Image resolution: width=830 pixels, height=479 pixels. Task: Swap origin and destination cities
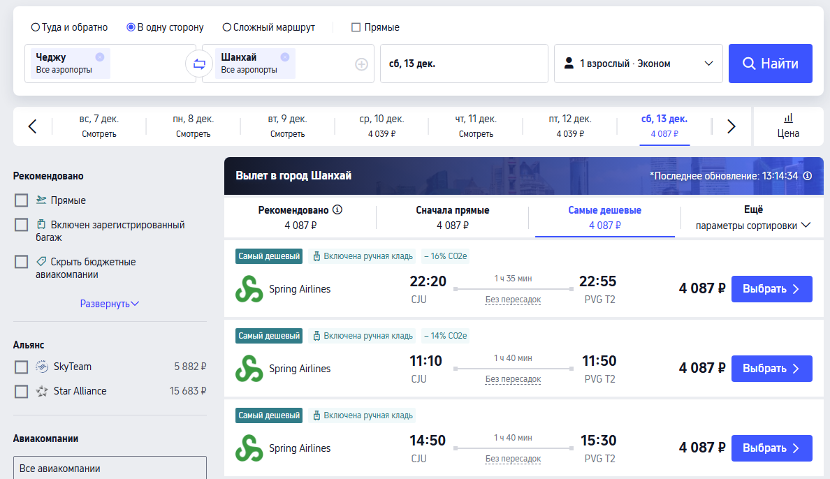coord(199,64)
